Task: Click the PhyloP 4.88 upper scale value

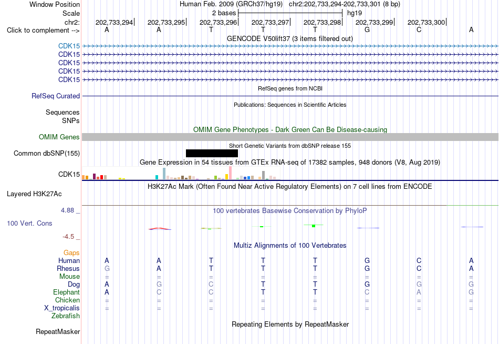Action: click(67, 210)
